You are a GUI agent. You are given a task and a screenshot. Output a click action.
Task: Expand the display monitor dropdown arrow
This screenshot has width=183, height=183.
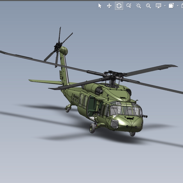(x=165, y=5)
